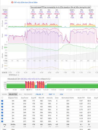Click the 30s Power chart label

point(2,23)
